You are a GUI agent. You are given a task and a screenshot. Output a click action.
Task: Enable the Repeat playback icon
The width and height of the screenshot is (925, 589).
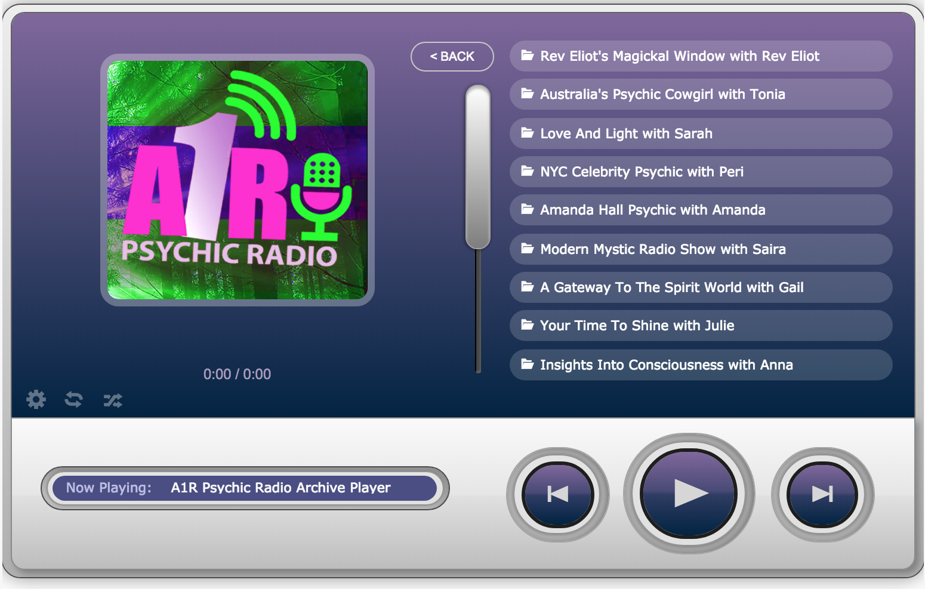pos(73,399)
